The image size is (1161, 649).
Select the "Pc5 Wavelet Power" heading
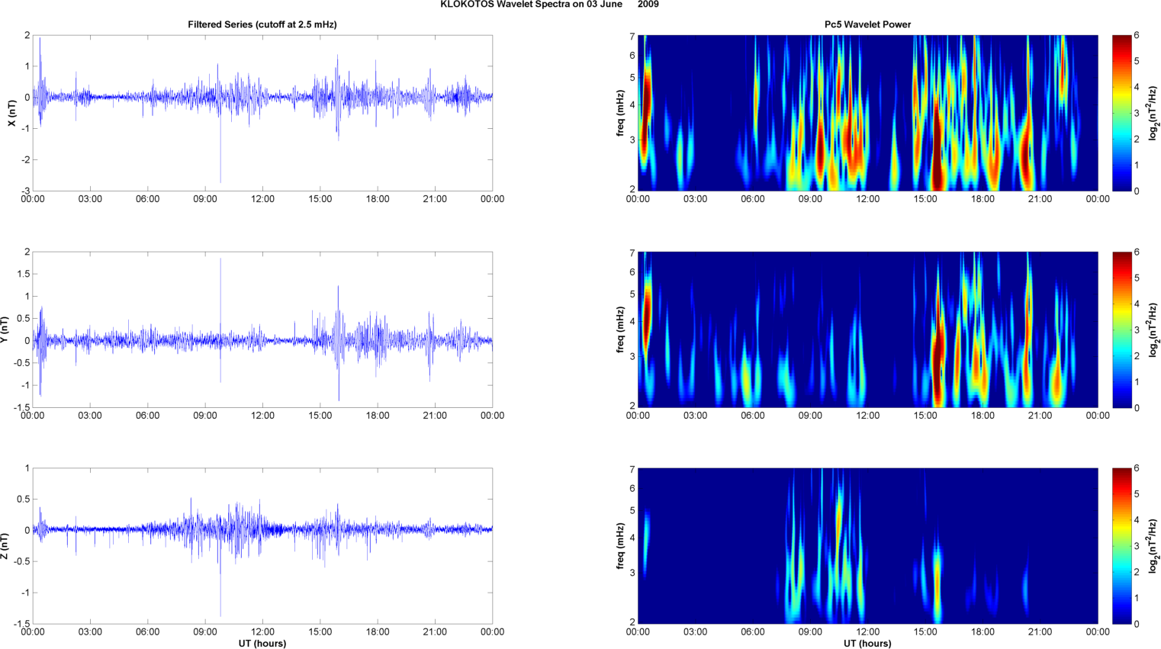pyautogui.click(x=867, y=24)
